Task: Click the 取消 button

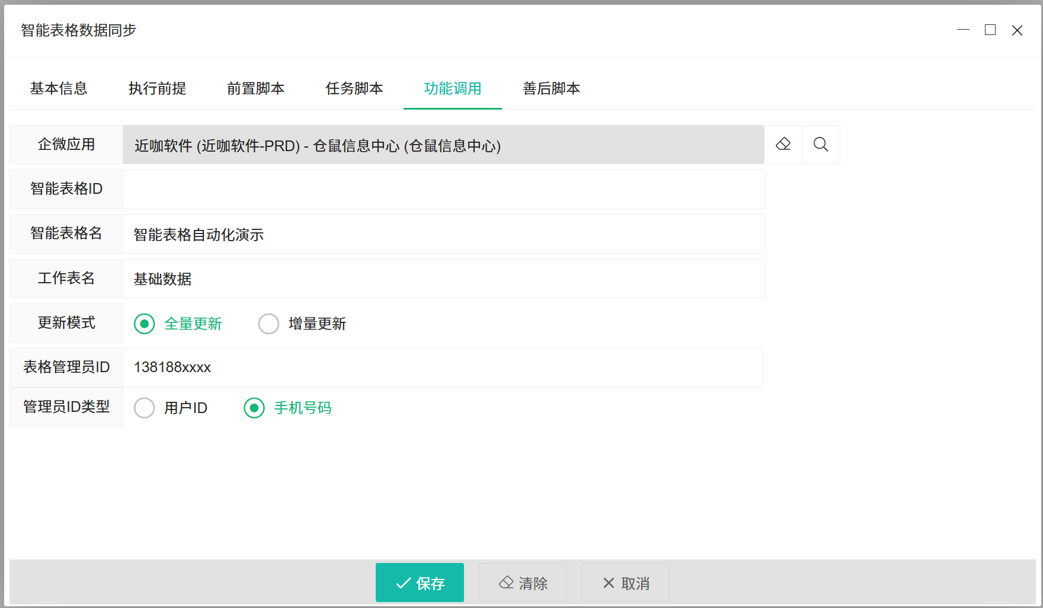Action: point(625,583)
